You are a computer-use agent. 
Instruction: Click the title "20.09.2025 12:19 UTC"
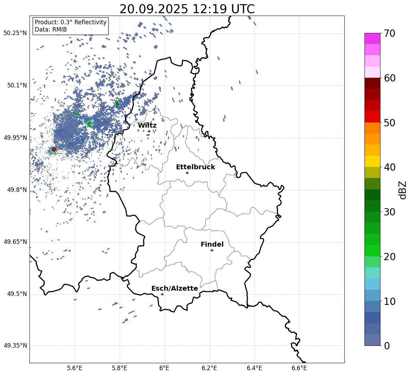[187, 9]
